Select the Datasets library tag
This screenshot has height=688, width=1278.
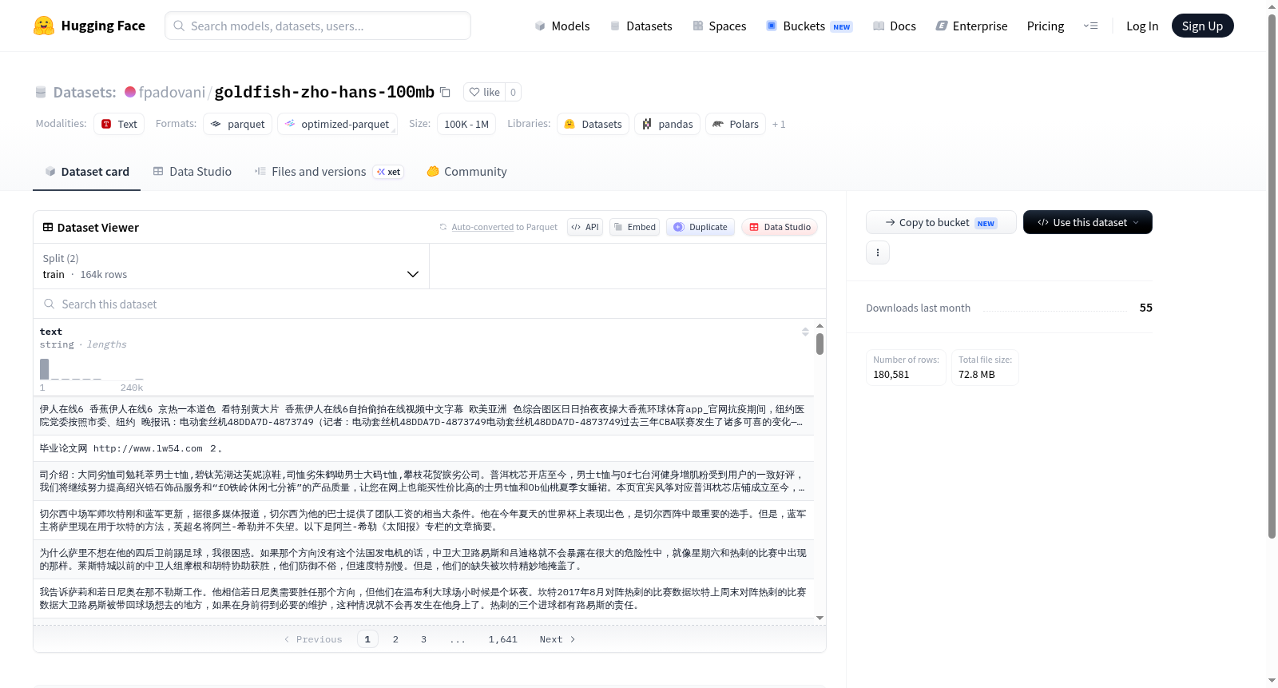[593, 124]
